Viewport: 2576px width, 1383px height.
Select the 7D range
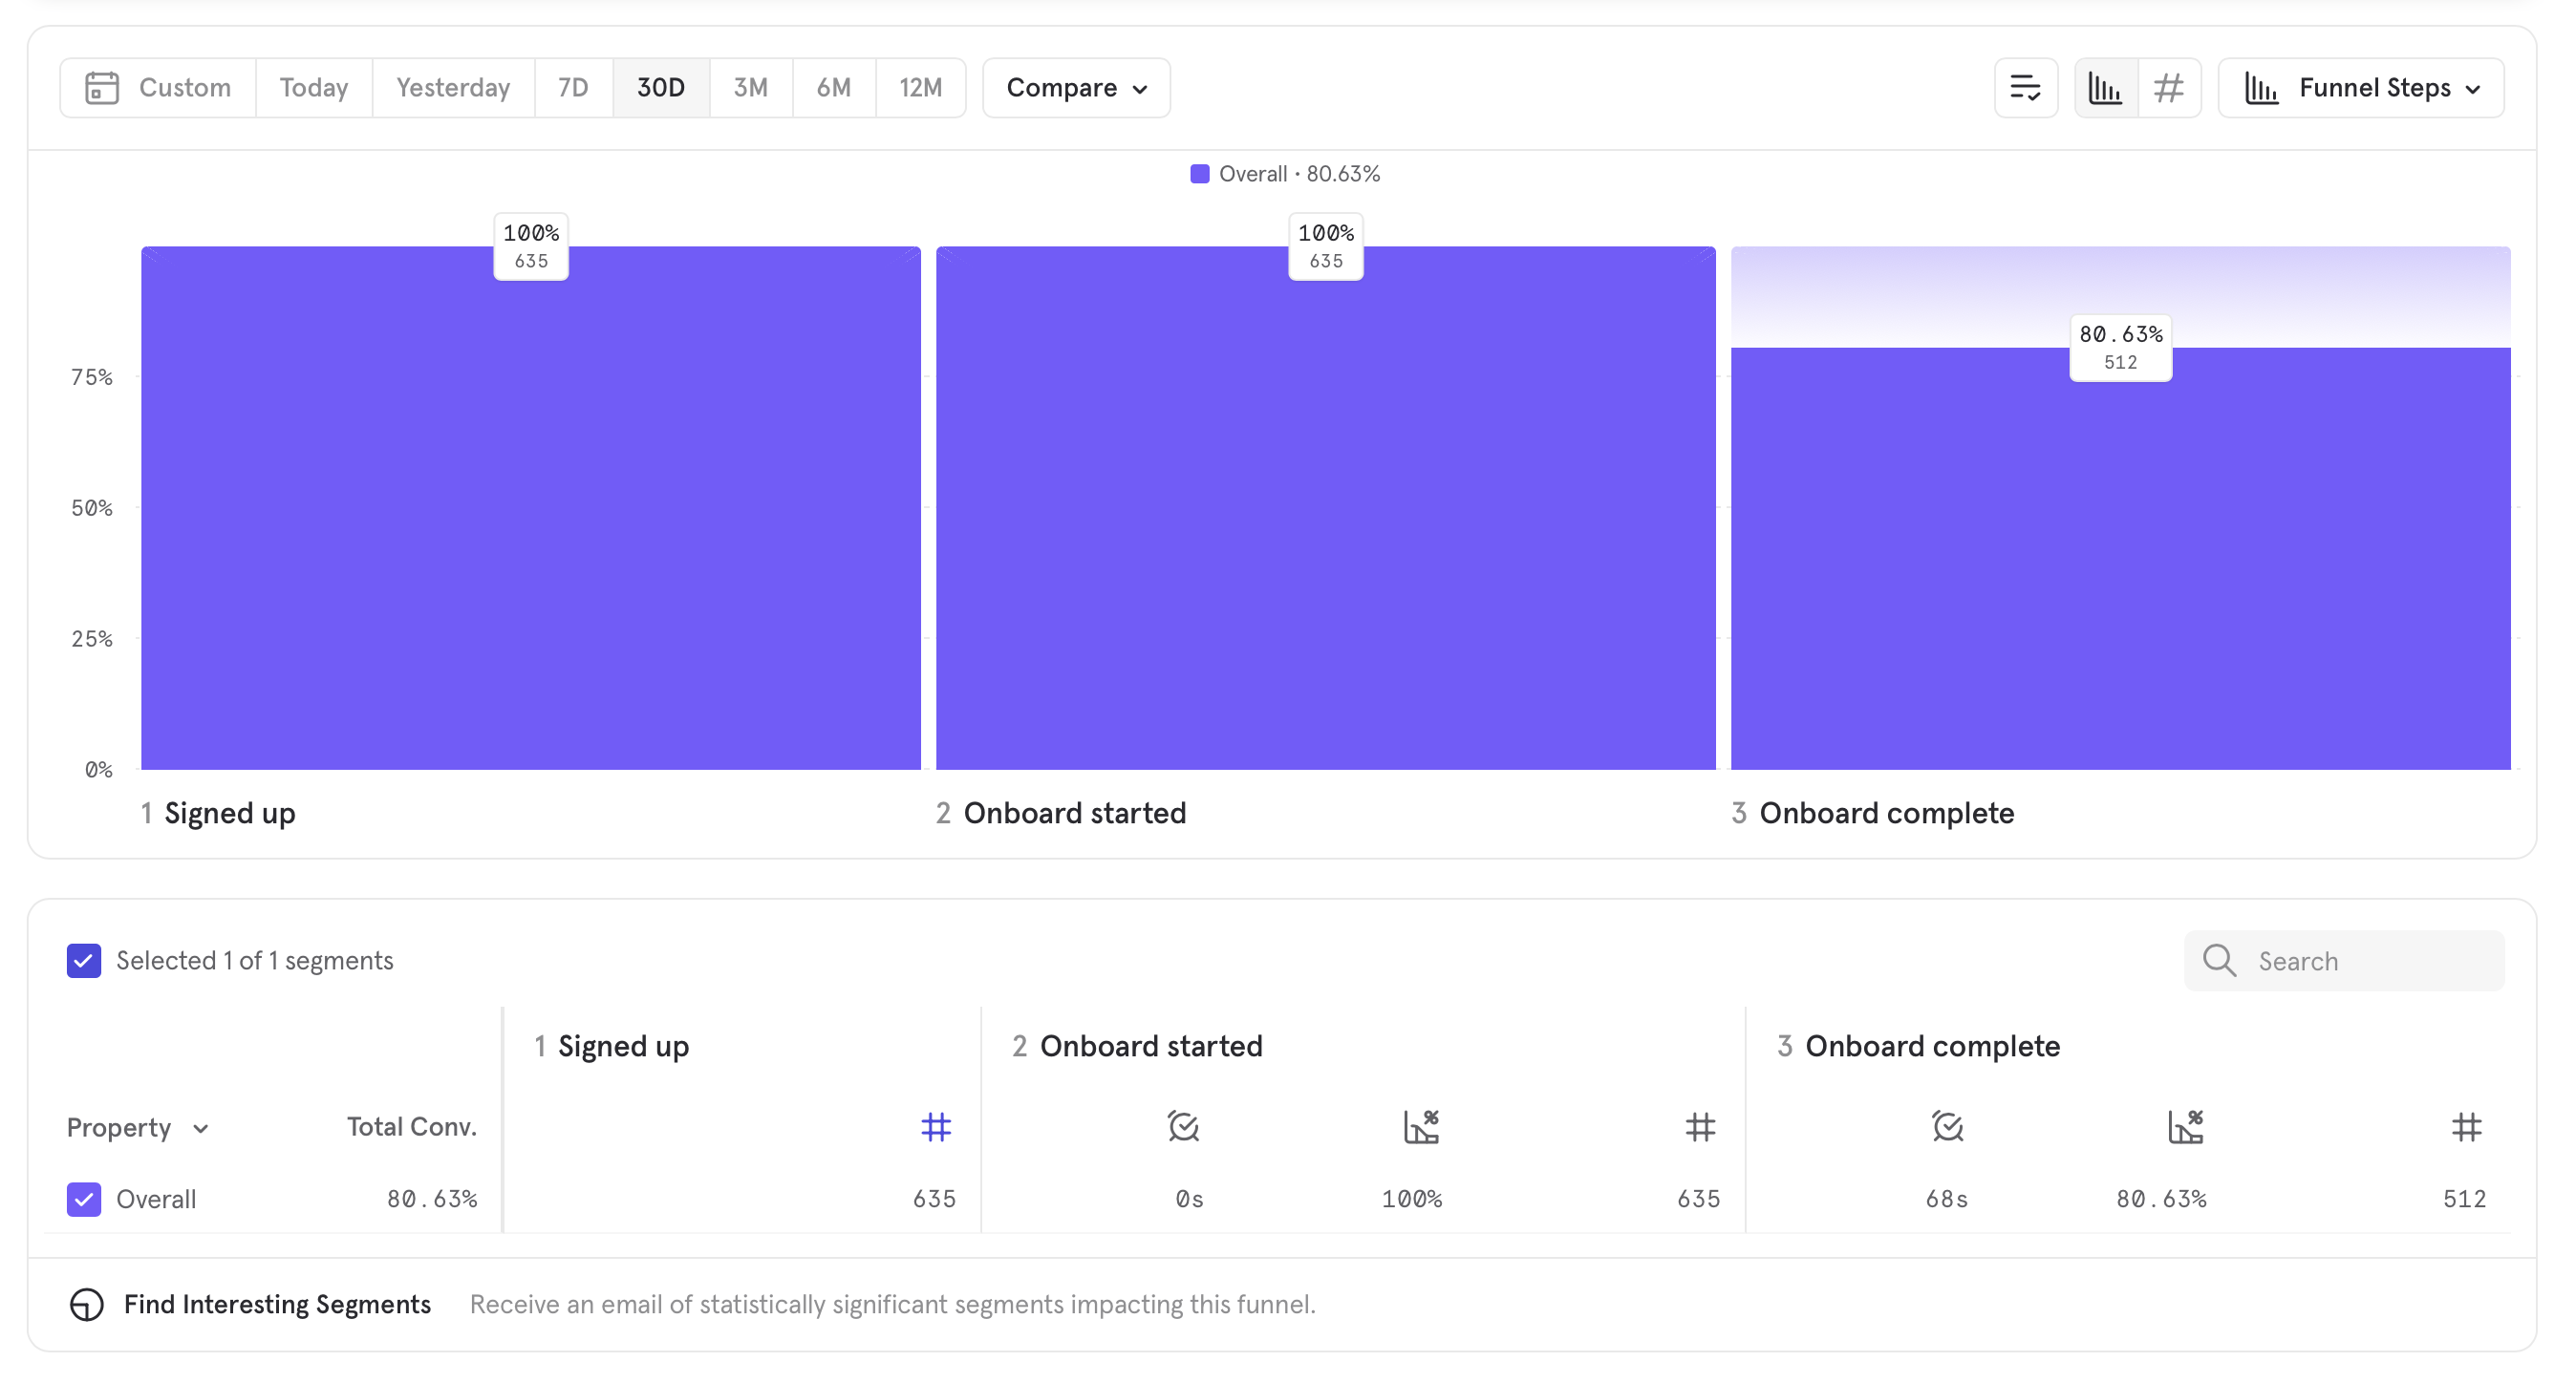coord(573,88)
